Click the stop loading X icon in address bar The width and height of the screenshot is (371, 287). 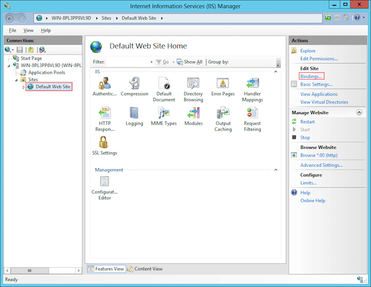[337, 18]
